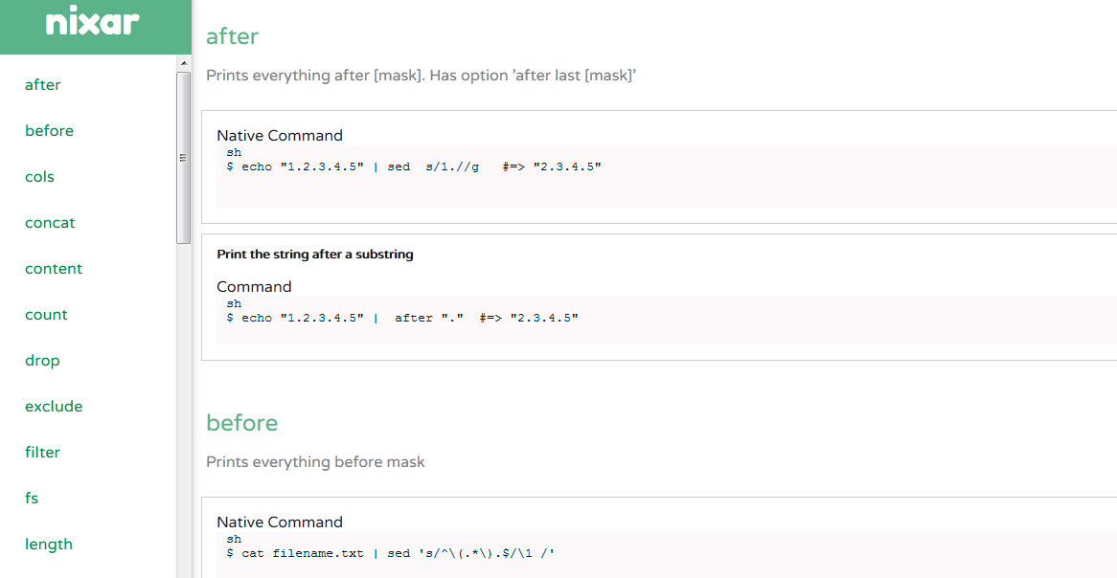This screenshot has width=1117, height=578.
Task: Click the 'Print the string after a substring' title
Action: pyautogui.click(x=315, y=255)
